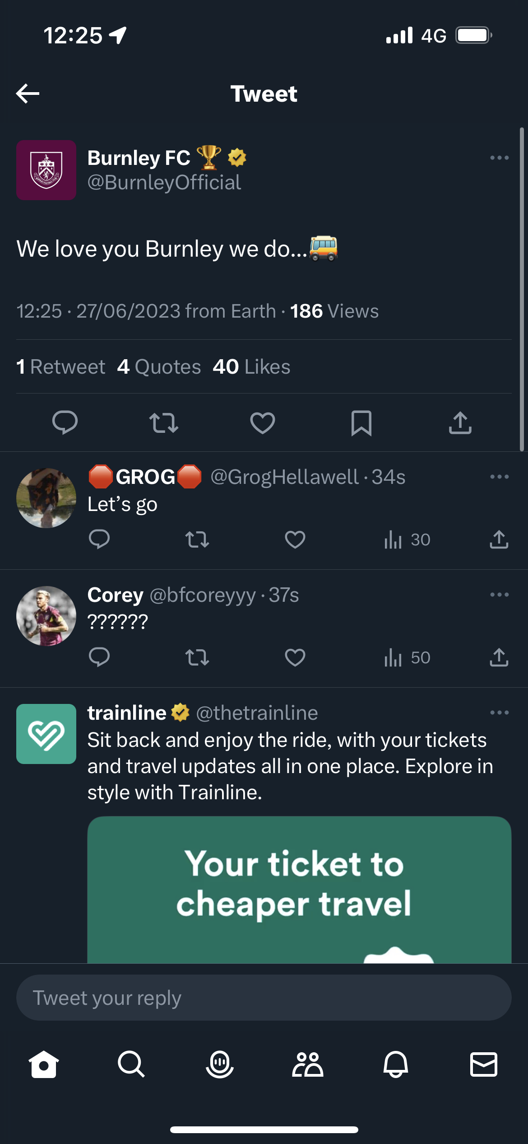Like GROG's "Let's go" reply
Screen dimensions: 528x1144
[x=295, y=539]
